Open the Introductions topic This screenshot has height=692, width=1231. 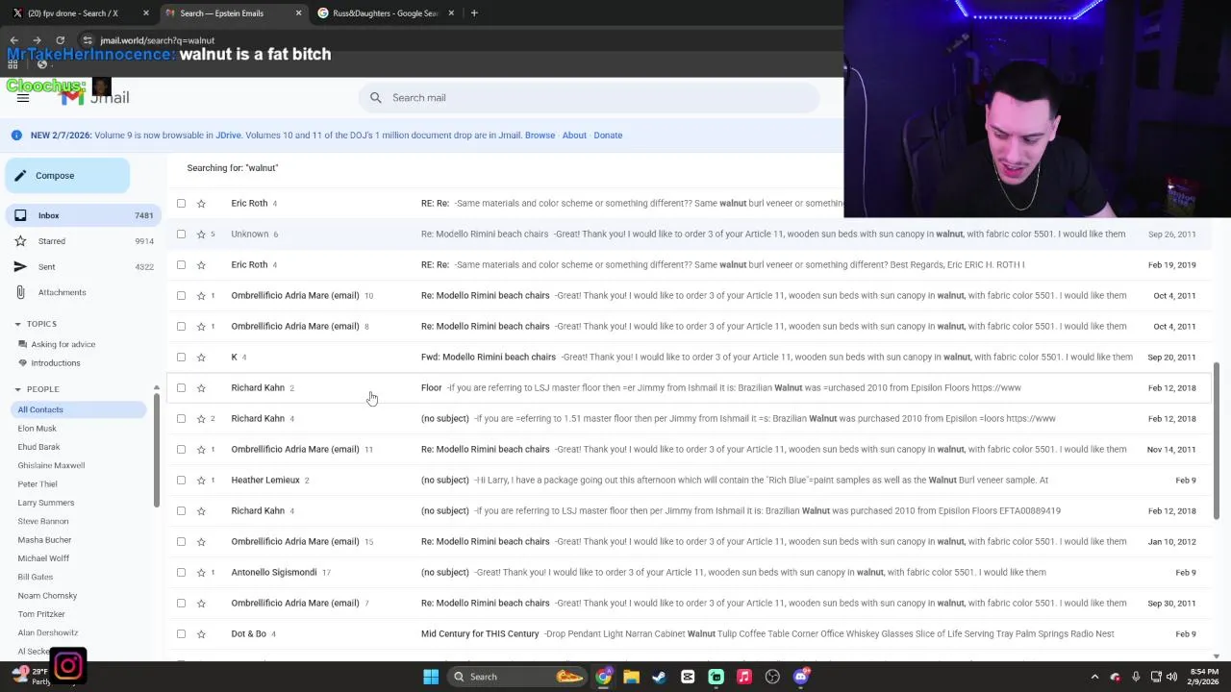pyautogui.click(x=55, y=362)
